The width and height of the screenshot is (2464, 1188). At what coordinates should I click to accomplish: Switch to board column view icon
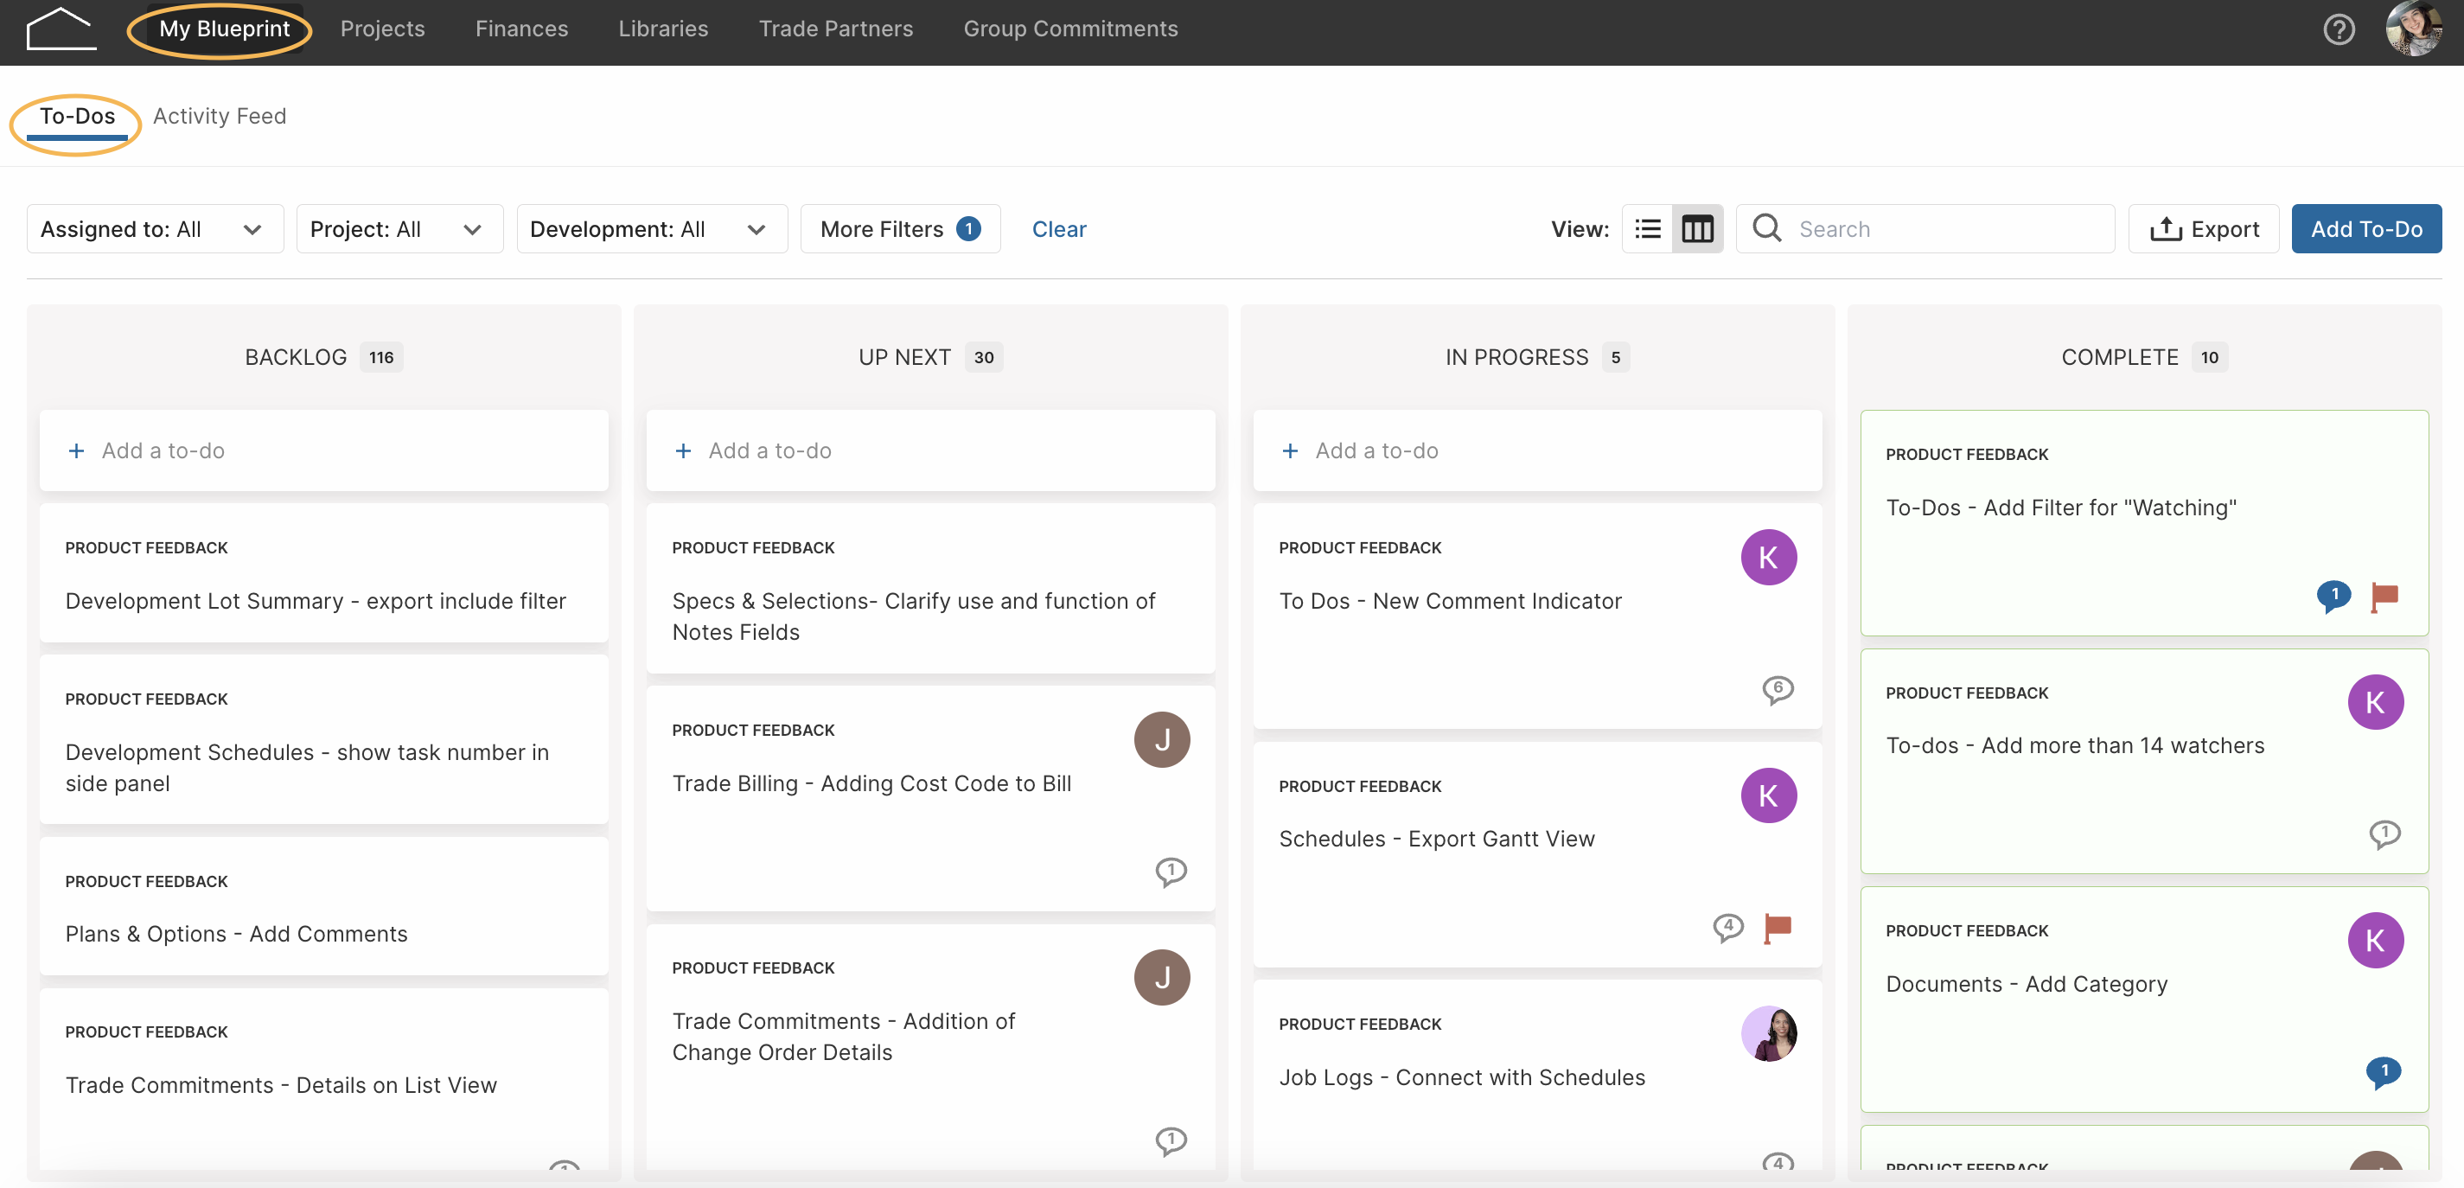pos(1698,228)
